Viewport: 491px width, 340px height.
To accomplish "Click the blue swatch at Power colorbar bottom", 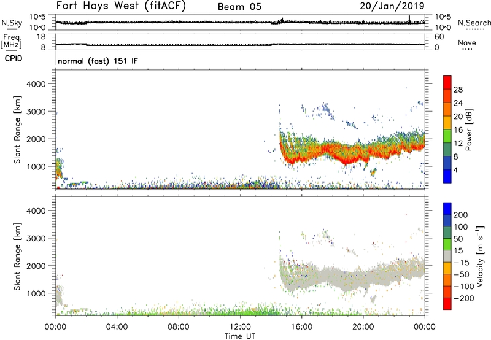I will 447,176.
